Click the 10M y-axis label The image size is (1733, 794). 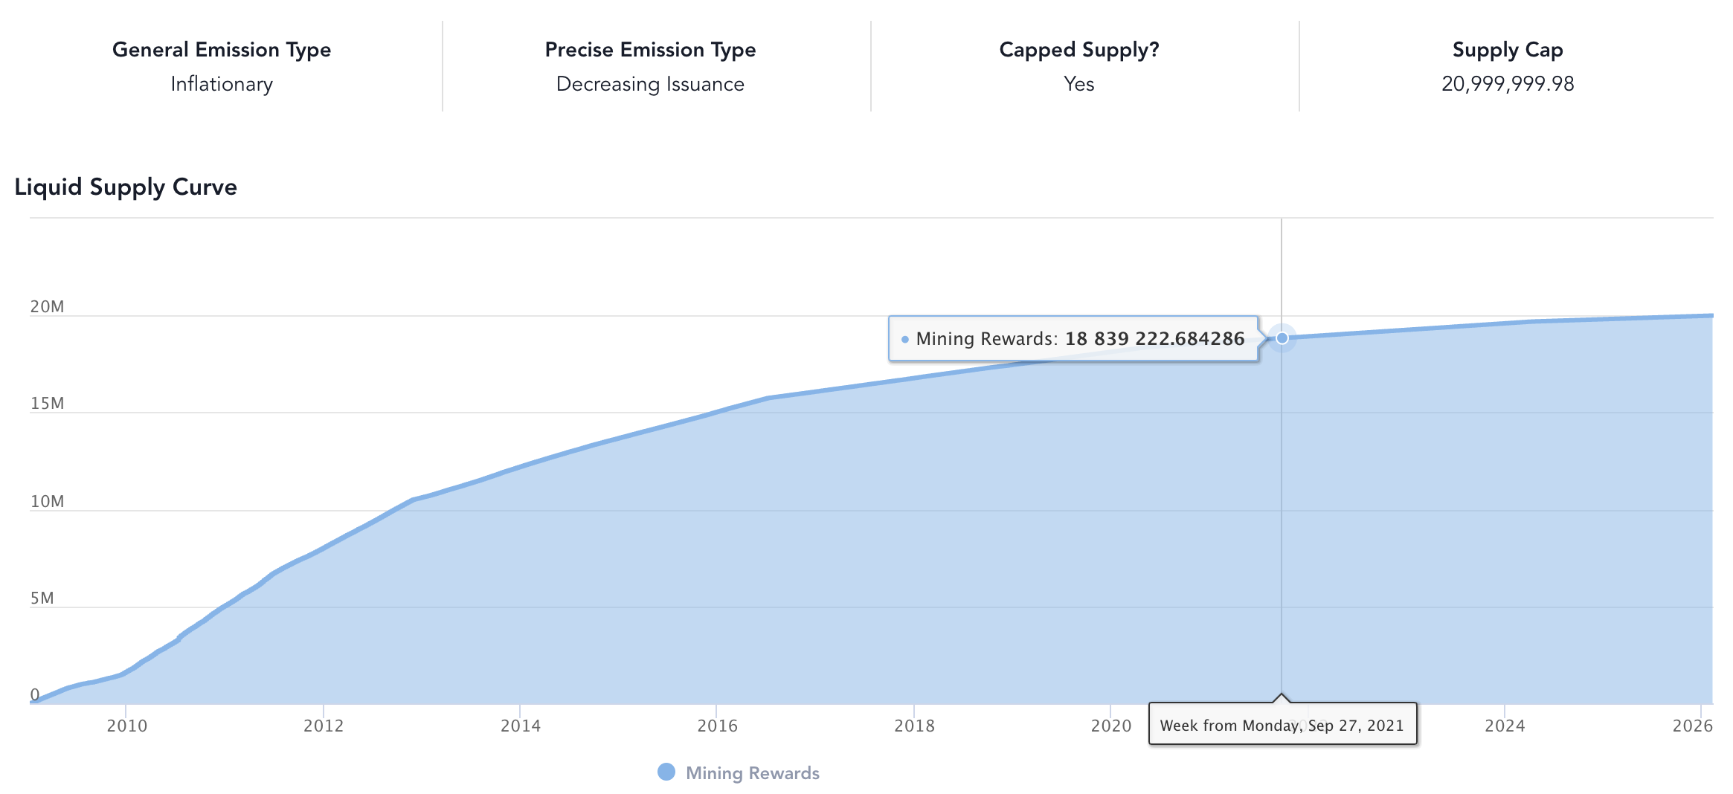(48, 501)
